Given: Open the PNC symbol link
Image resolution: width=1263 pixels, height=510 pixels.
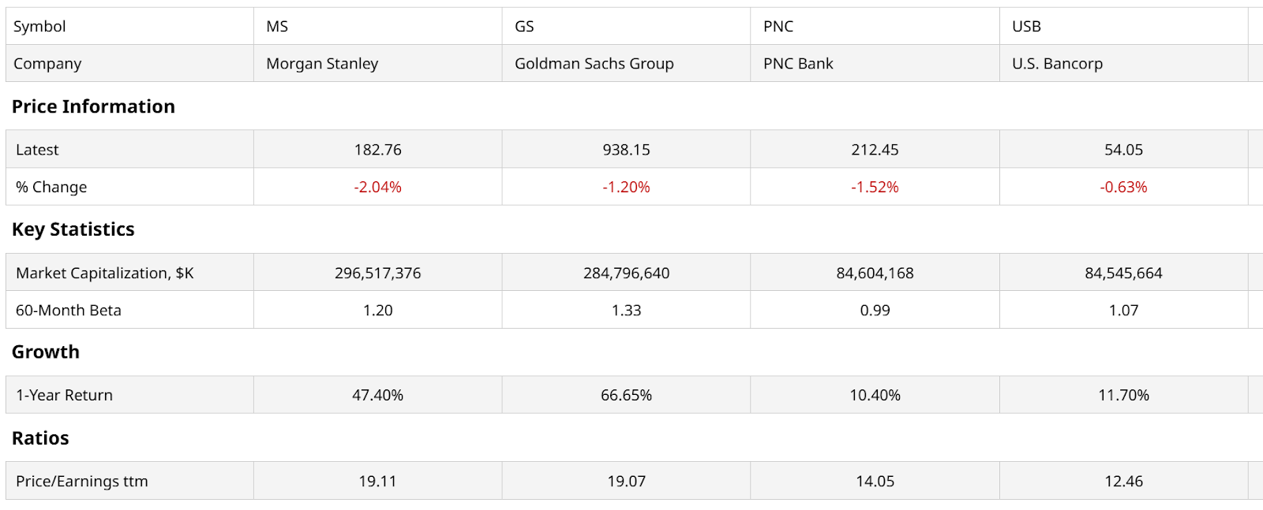Looking at the screenshot, I should click(x=778, y=27).
